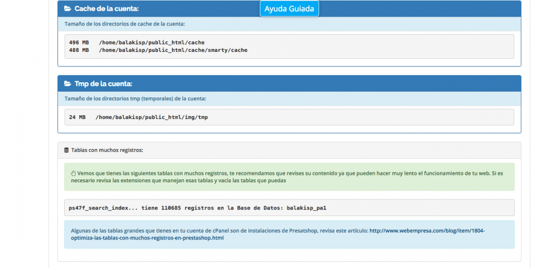Select the ps47f_search_index 110685 registros line
Viewport: 540px width, 268px height.
point(197,208)
